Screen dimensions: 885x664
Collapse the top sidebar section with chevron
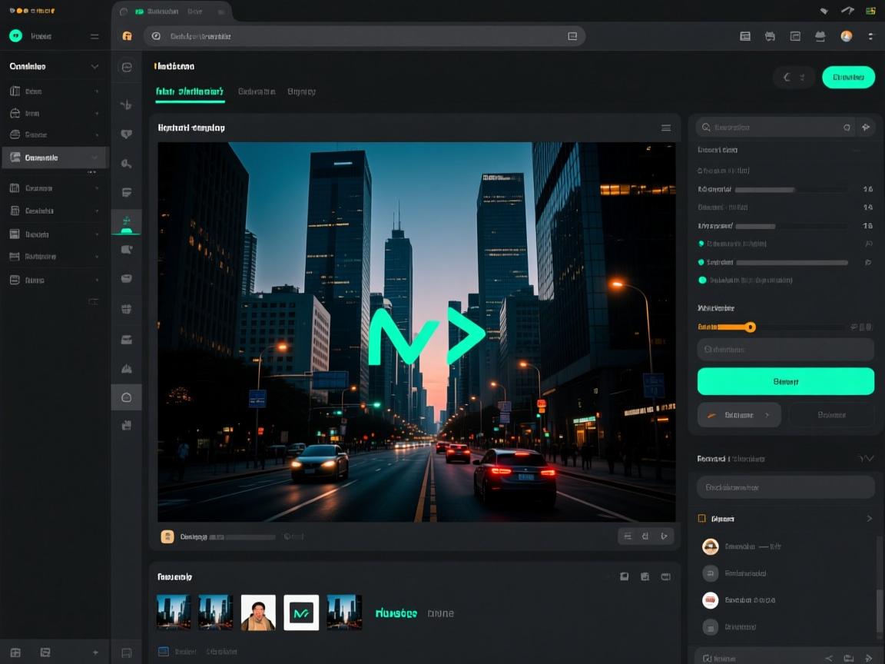(x=94, y=67)
